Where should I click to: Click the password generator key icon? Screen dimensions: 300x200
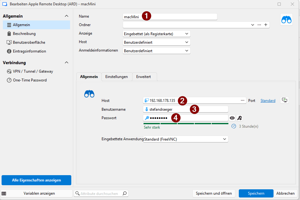239,118
